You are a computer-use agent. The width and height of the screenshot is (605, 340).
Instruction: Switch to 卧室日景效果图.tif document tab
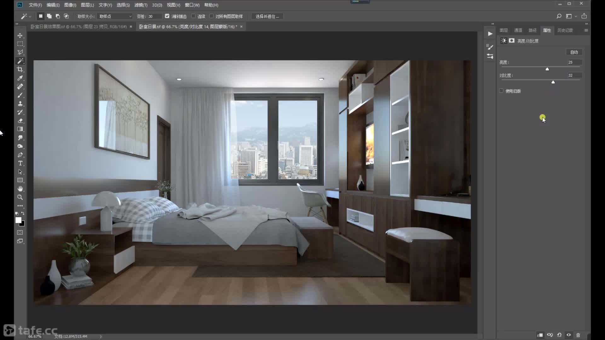pyautogui.click(x=78, y=27)
